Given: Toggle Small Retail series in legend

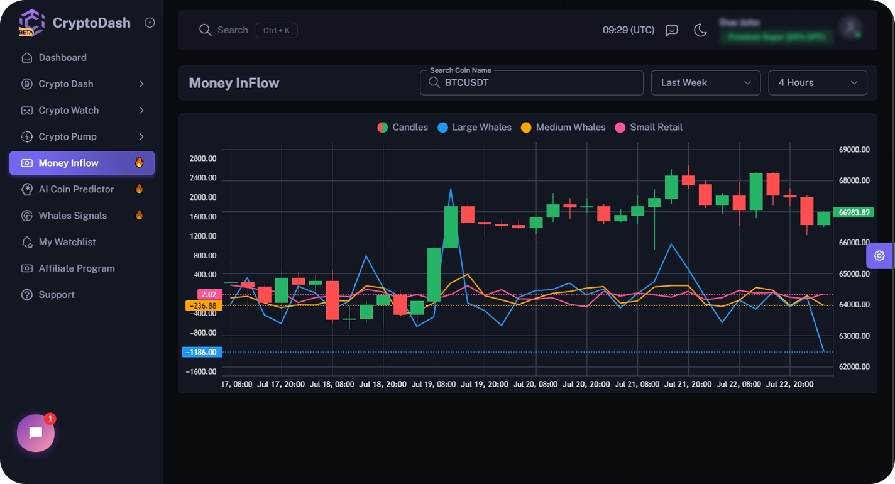Looking at the screenshot, I should pyautogui.click(x=649, y=128).
